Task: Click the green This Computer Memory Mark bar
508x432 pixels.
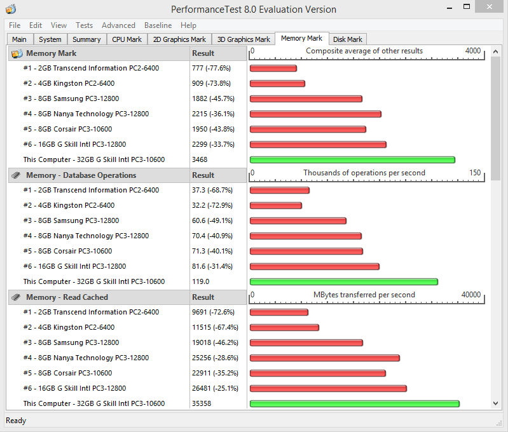Action: coord(352,160)
